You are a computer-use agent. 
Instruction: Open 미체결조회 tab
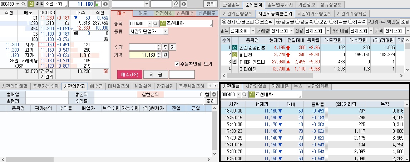[118, 86]
